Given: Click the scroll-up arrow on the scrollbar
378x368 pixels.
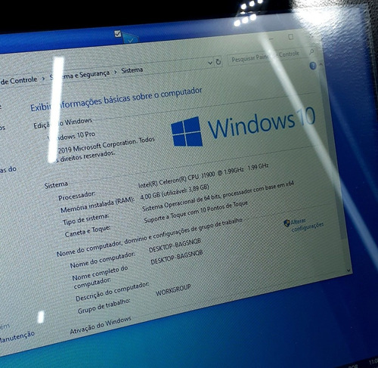Looking at the screenshot, I should (x=321, y=65).
